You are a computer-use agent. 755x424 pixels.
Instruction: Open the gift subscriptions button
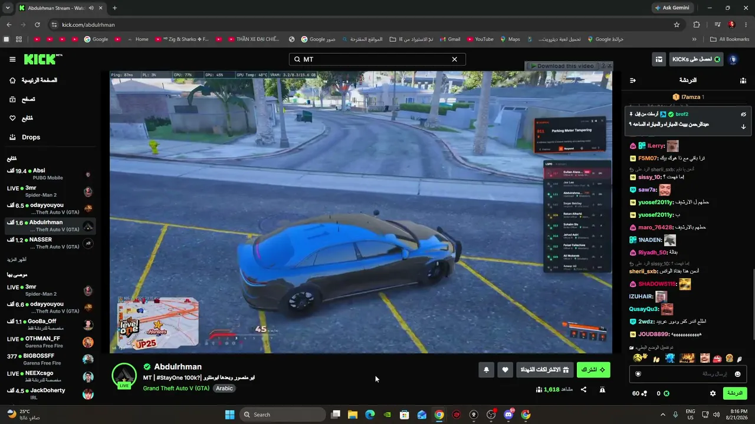click(546, 370)
